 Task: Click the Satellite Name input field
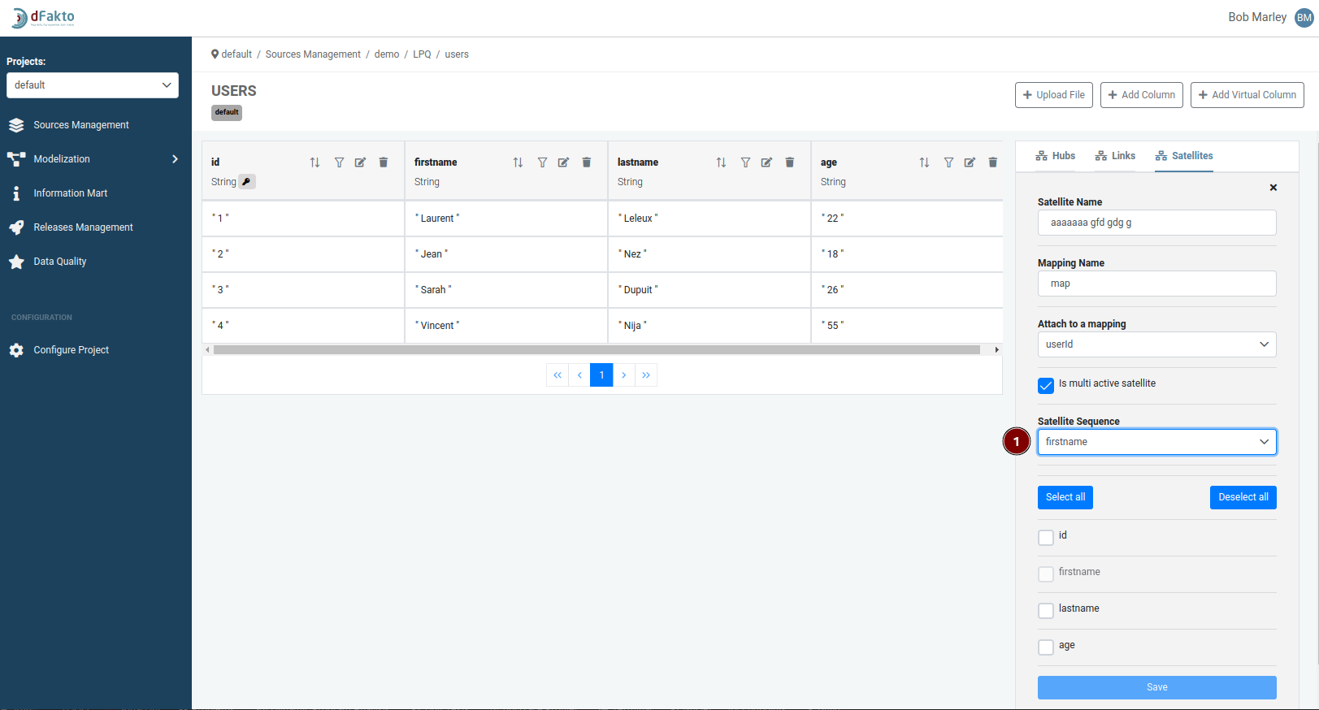pyautogui.click(x=1156, y=223)
